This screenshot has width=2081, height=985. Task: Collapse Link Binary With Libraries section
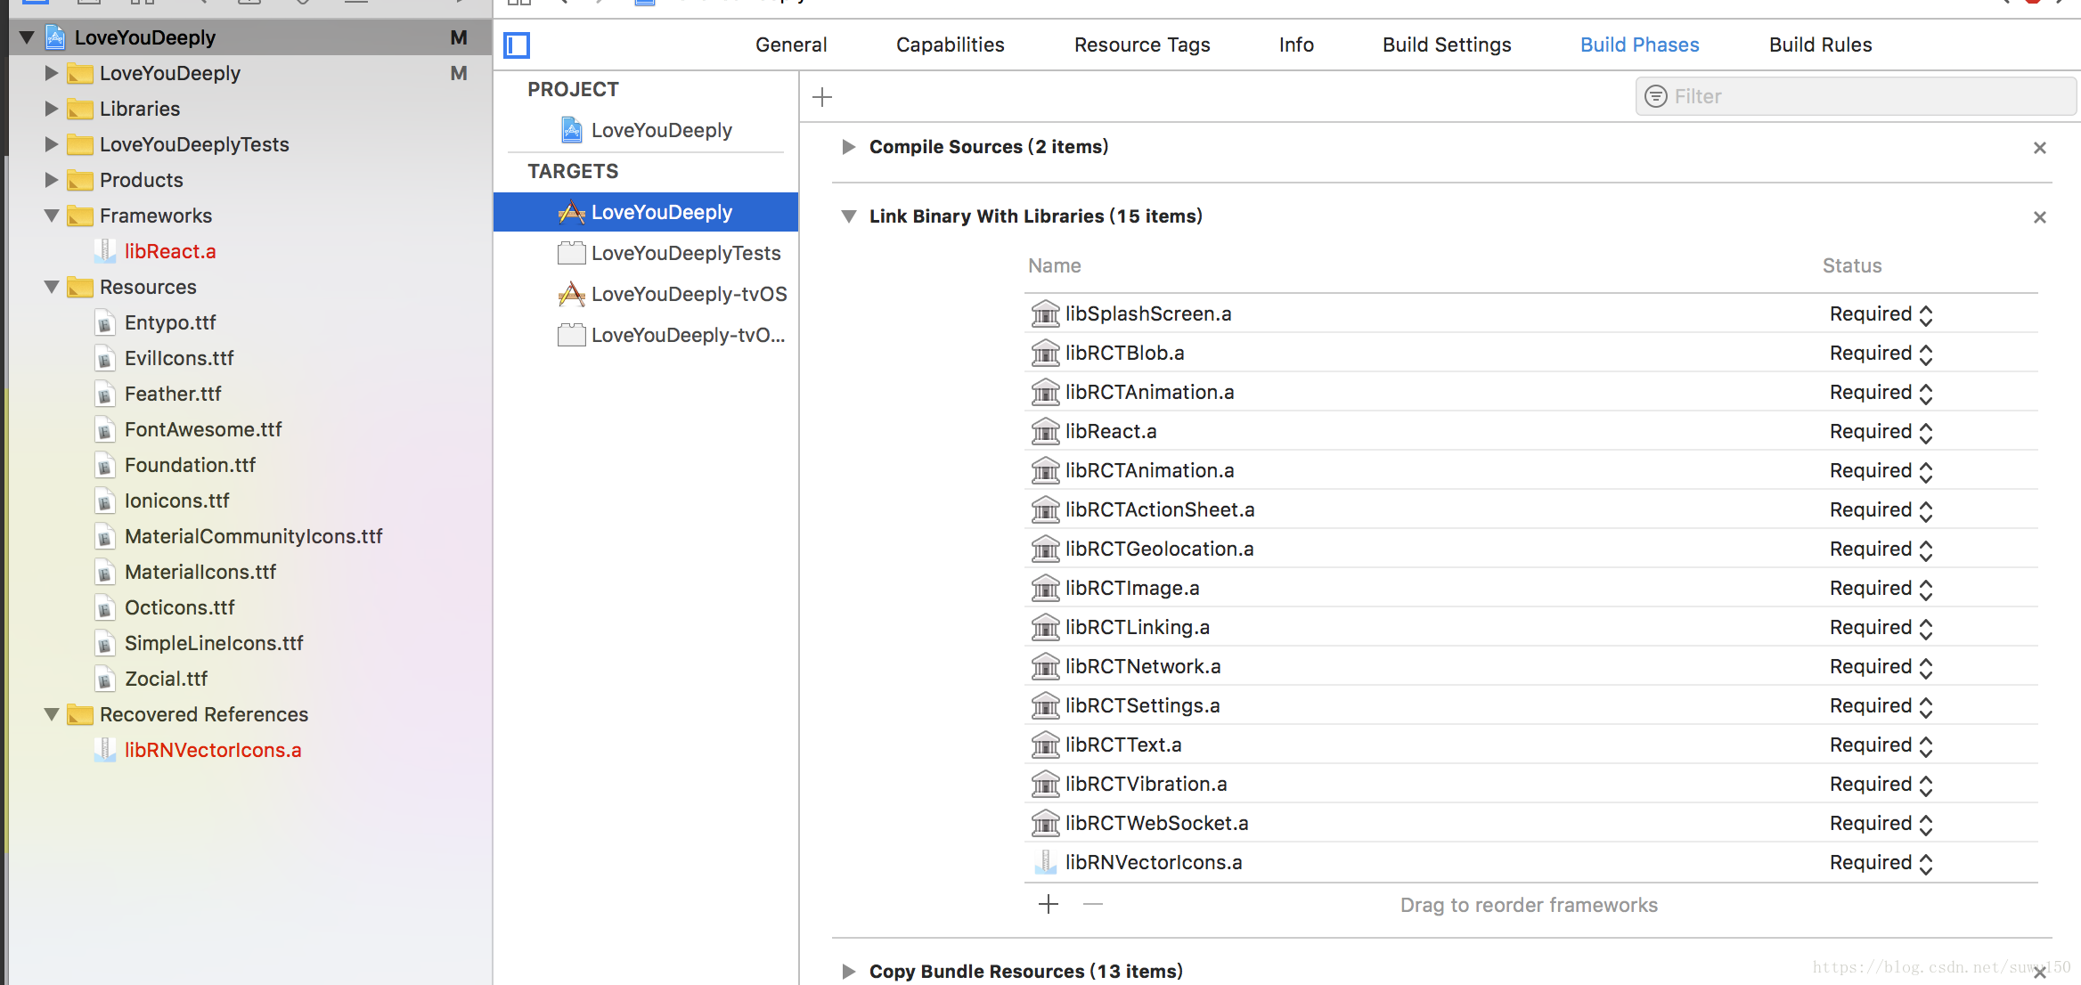[x=846, y=215]
